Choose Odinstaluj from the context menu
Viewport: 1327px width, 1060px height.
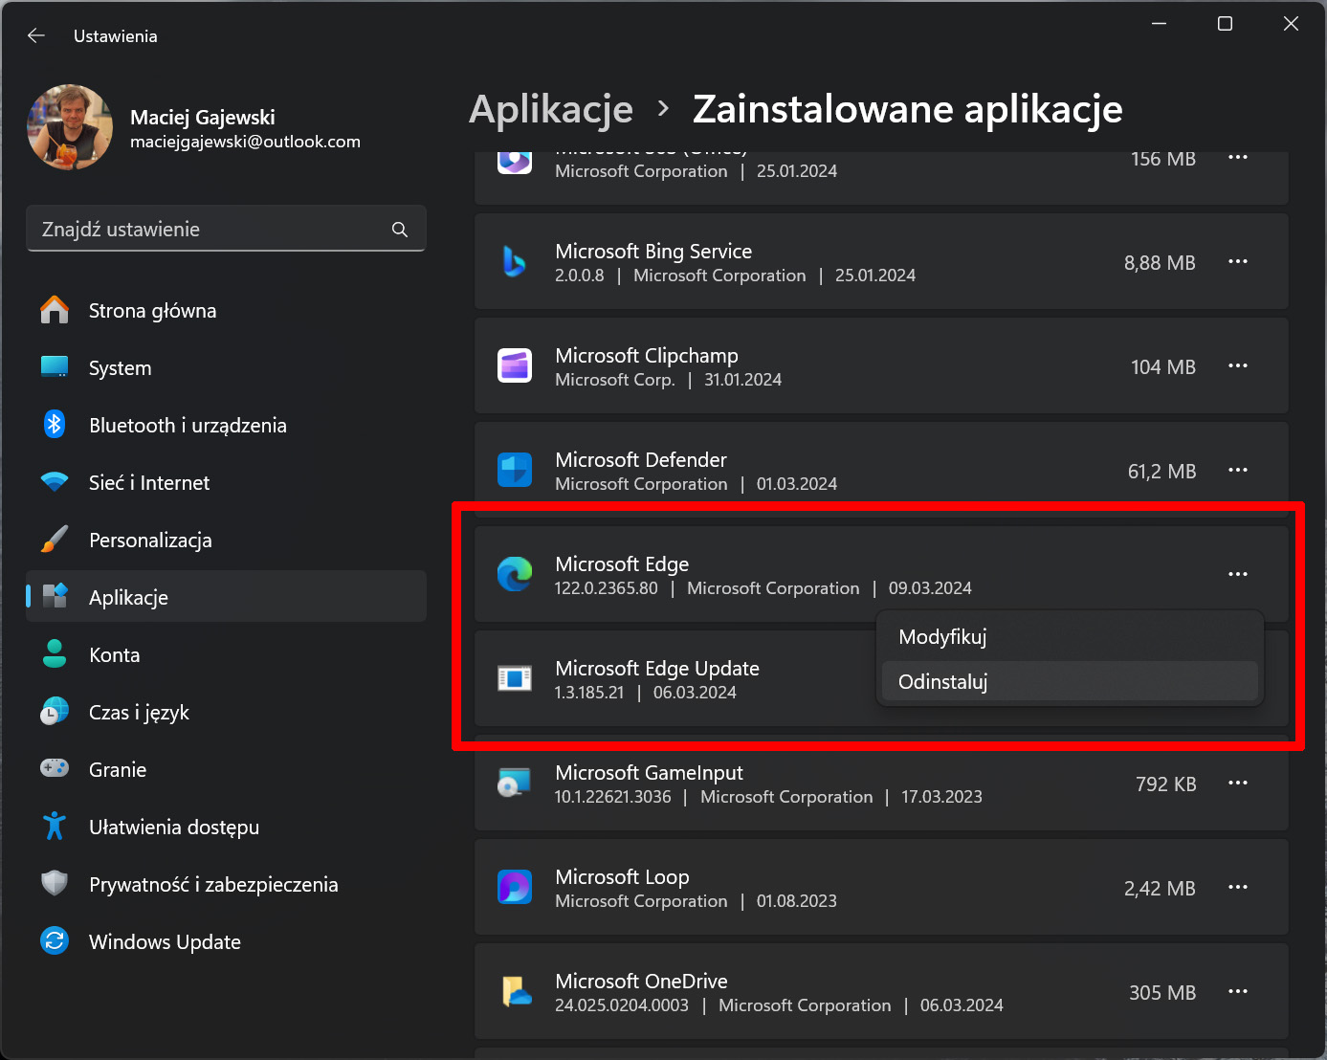(1070, 682)
